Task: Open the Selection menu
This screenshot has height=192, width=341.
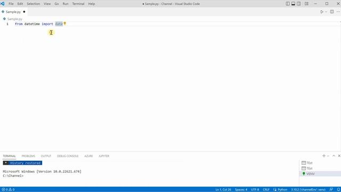Action: point(33,4)
